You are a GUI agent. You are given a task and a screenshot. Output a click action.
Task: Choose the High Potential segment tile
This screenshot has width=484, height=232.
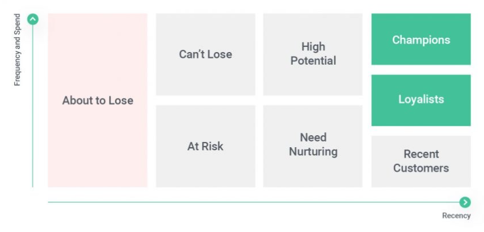tap(313, 54)
